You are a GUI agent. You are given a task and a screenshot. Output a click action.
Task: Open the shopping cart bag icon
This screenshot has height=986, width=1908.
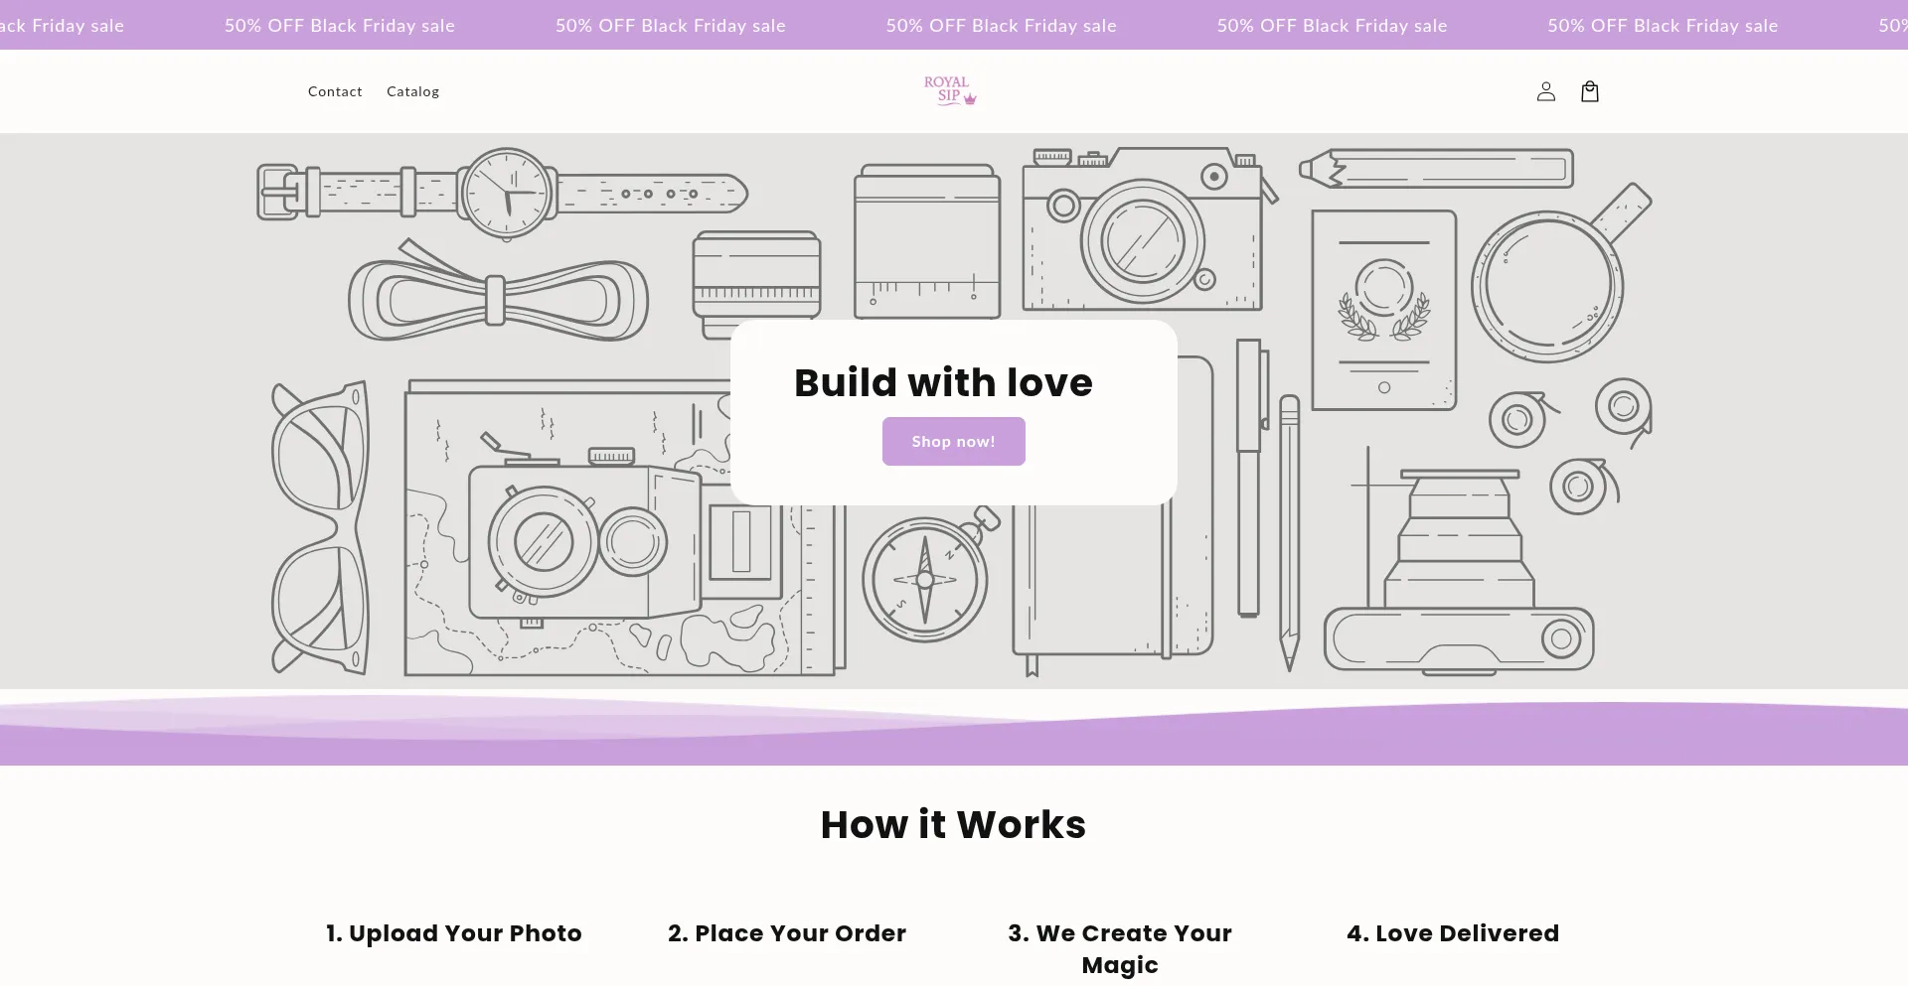(x=1589, y=91)
